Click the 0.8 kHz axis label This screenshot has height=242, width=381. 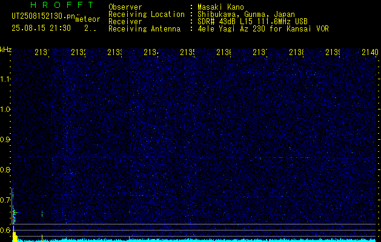(5, 169)
